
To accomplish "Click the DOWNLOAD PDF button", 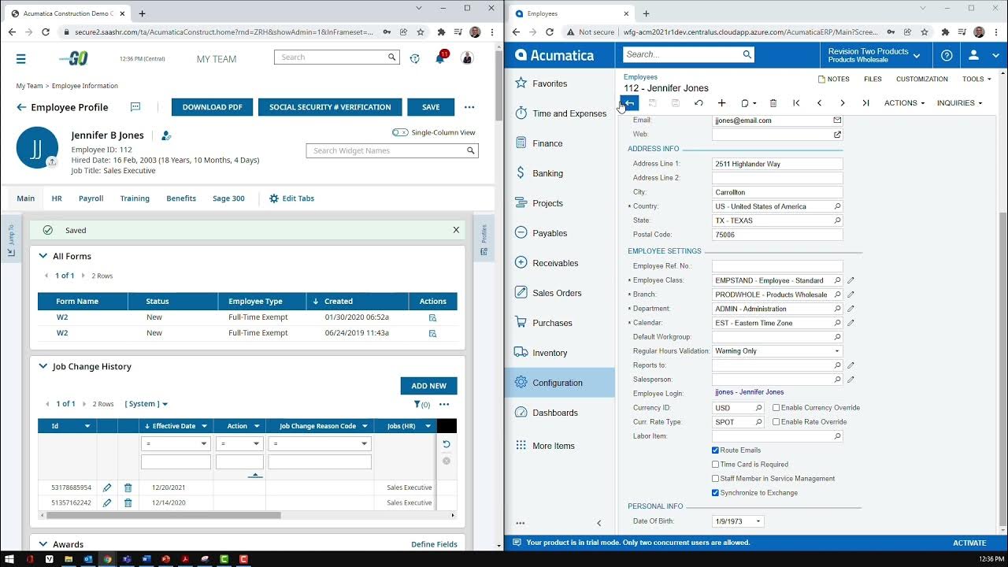I will (x=213, y=107).
